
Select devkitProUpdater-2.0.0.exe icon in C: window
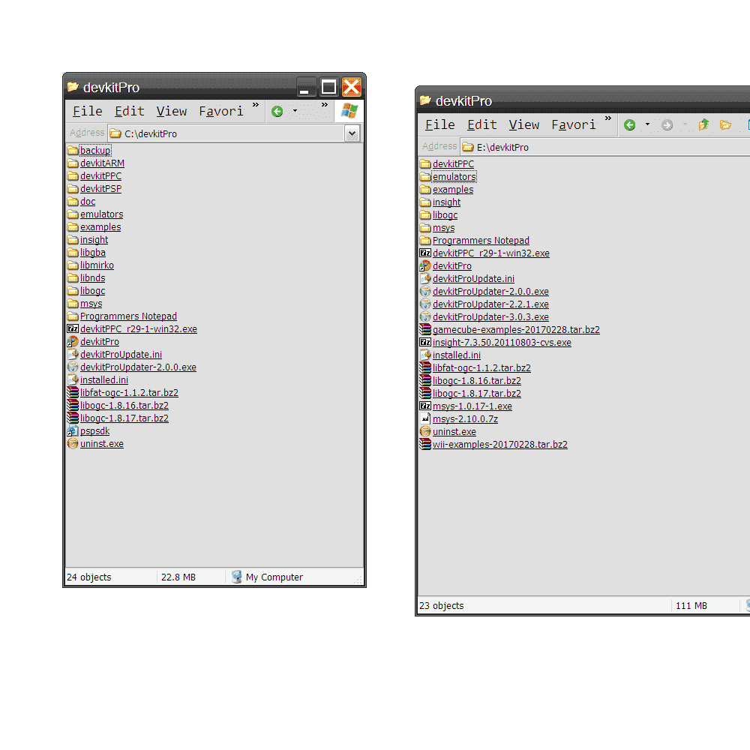73,367
